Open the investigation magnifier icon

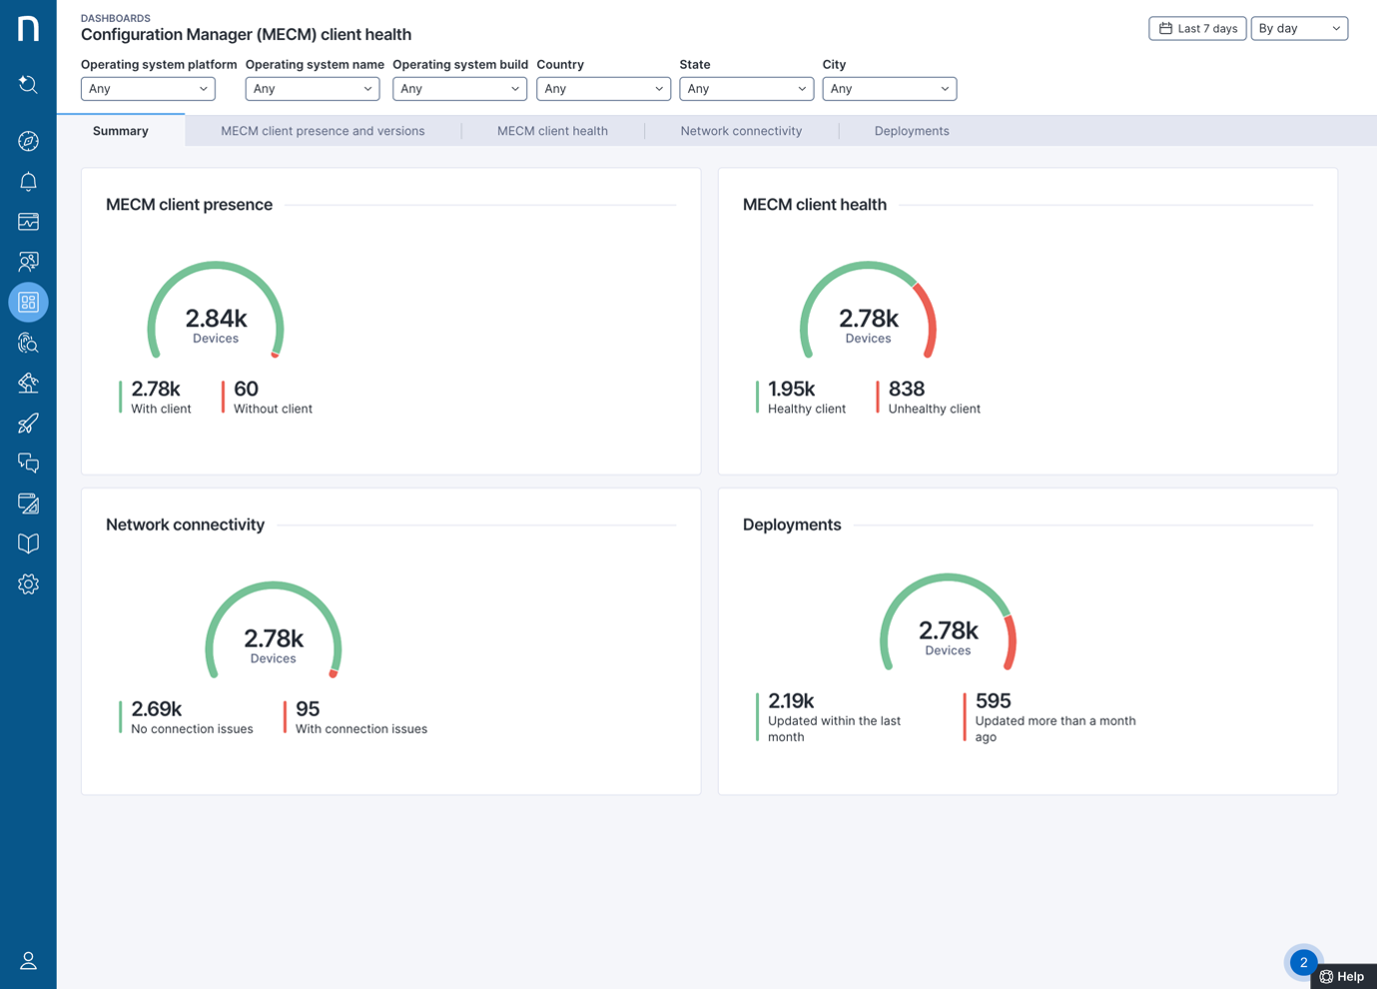[28, 343]
